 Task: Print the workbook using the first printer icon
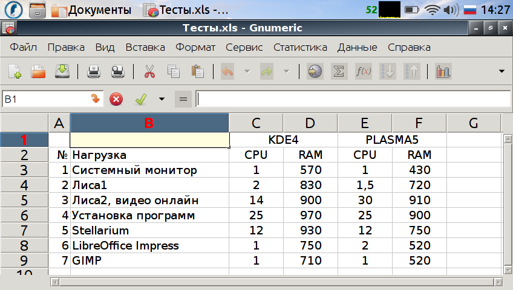[x=94, y=71]
